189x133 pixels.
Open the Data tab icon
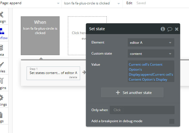[x=2, y=50]
